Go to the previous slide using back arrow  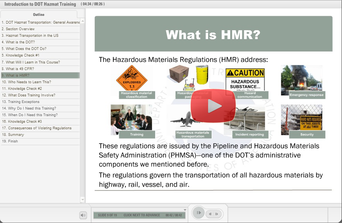(210, 214)
